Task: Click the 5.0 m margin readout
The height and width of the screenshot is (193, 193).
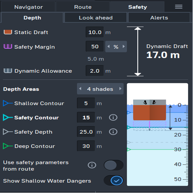Action: (96, 59)
